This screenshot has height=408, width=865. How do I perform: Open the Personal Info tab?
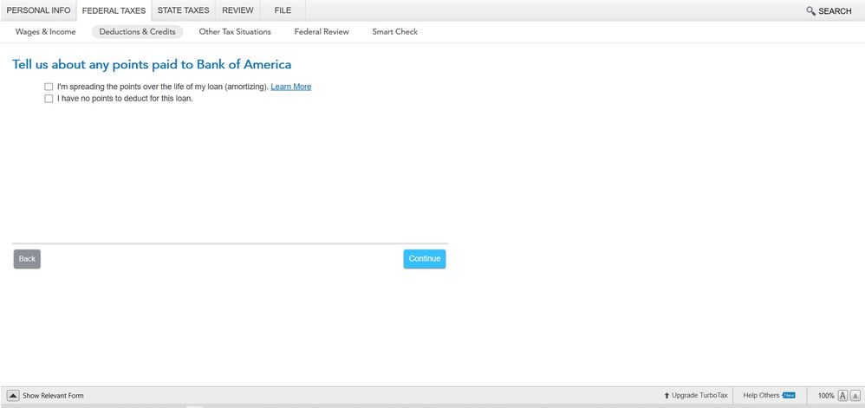click(x=38, y=10)
